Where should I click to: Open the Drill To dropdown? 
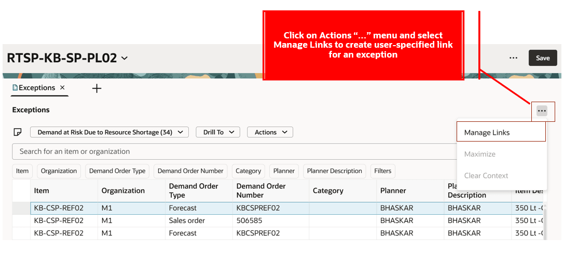click(218, 132)
